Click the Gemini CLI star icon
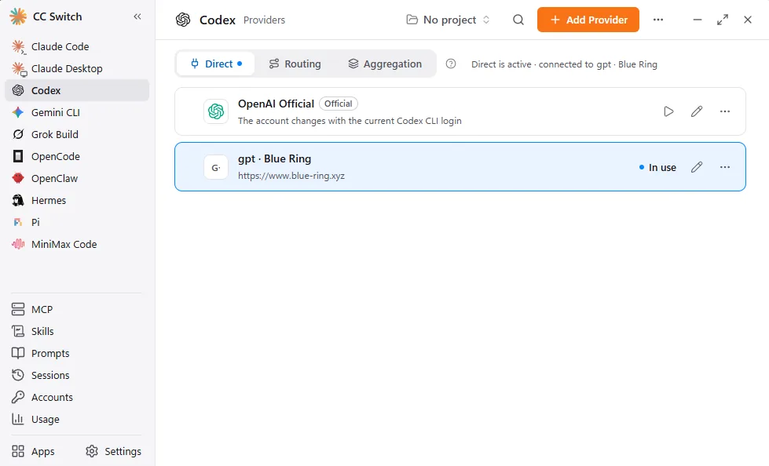 click(18, 112)
